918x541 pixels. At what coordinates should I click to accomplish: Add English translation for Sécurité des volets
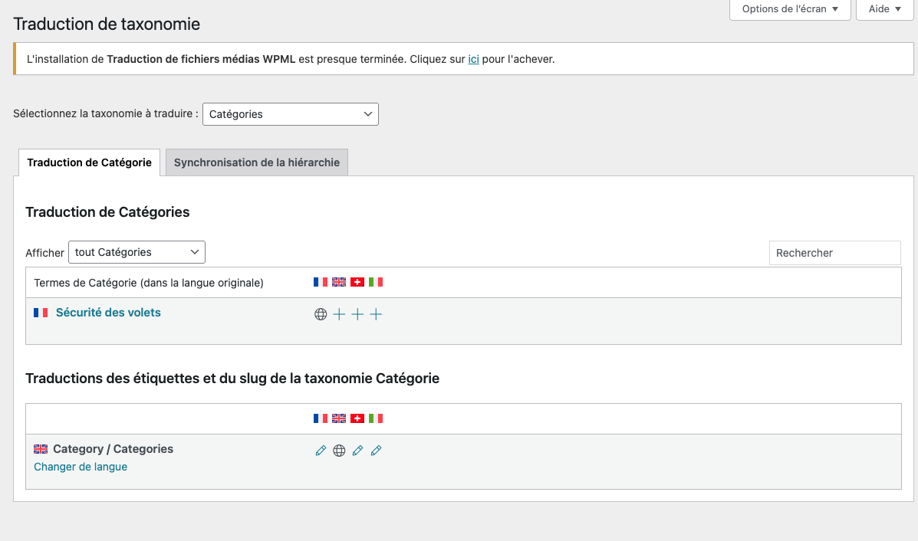click(x=339, y=314)
